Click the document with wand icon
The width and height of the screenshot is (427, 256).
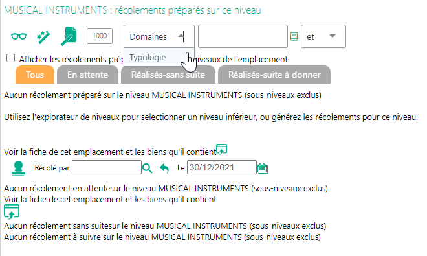(x=69, y=36)
